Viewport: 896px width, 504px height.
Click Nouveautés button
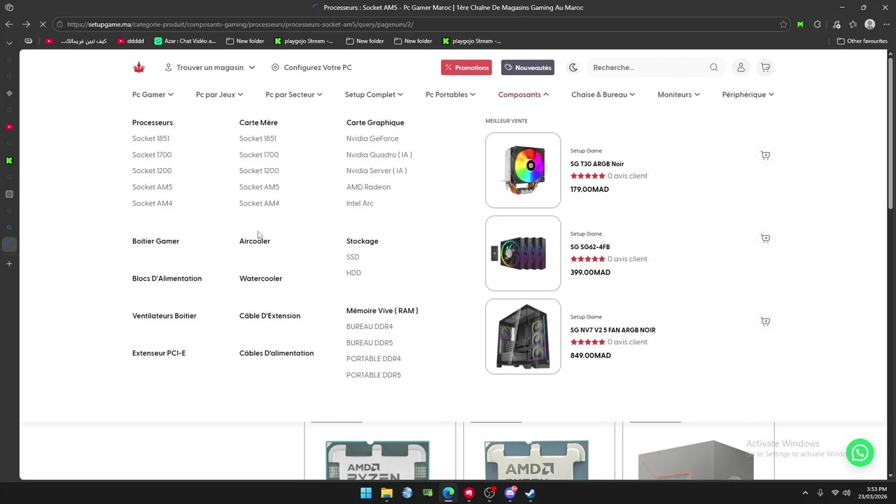528,67
